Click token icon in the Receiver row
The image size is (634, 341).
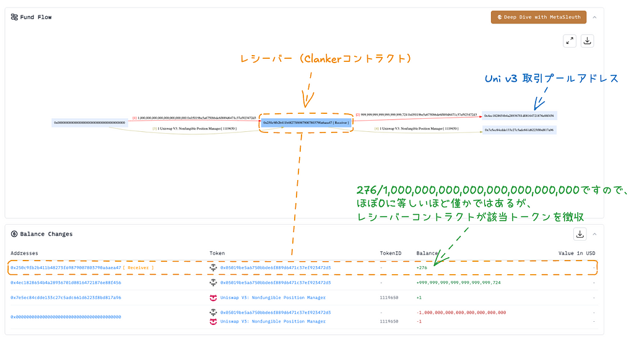[214, 268]
